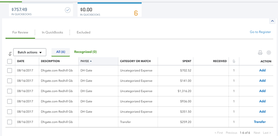Click the print icon above the table

[x=260, y=52]
